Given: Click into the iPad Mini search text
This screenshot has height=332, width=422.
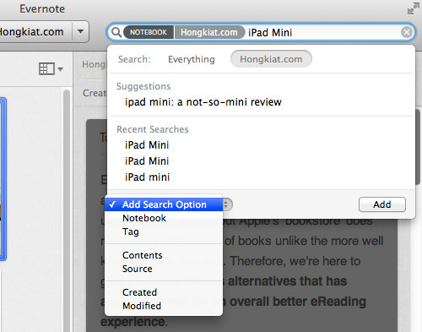Looking at the screenshot, I should coord(270,33).
